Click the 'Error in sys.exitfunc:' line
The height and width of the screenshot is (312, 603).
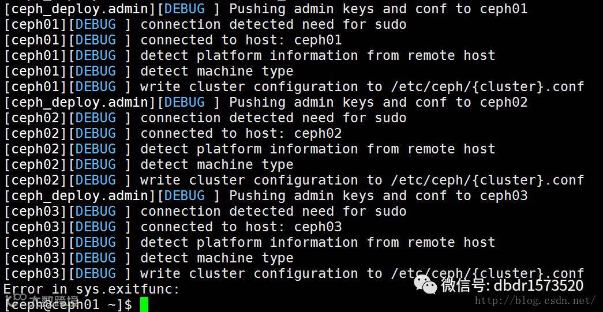(x=92, y=289)
